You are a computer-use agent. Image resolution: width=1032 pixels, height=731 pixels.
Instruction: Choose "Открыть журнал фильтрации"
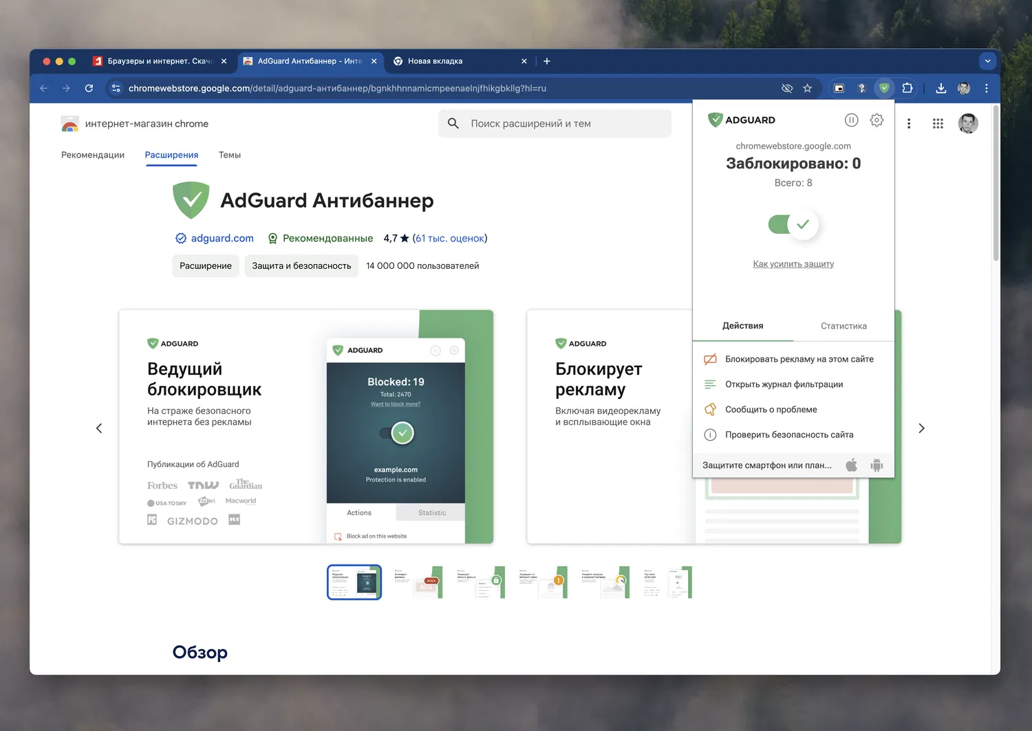tap(793, 384)
